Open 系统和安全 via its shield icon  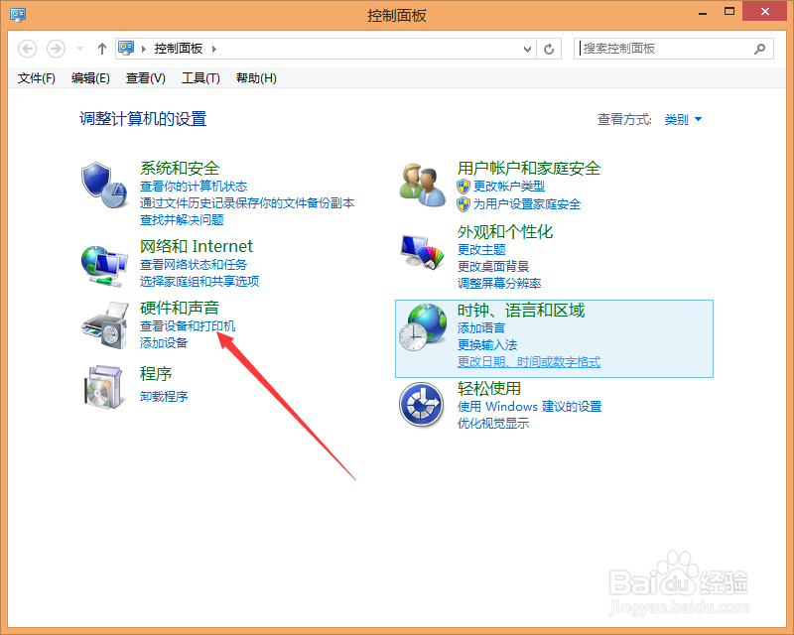(105, 185)
